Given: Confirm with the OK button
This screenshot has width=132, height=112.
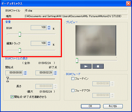Looking at the screenshot, I should point(91,106).
